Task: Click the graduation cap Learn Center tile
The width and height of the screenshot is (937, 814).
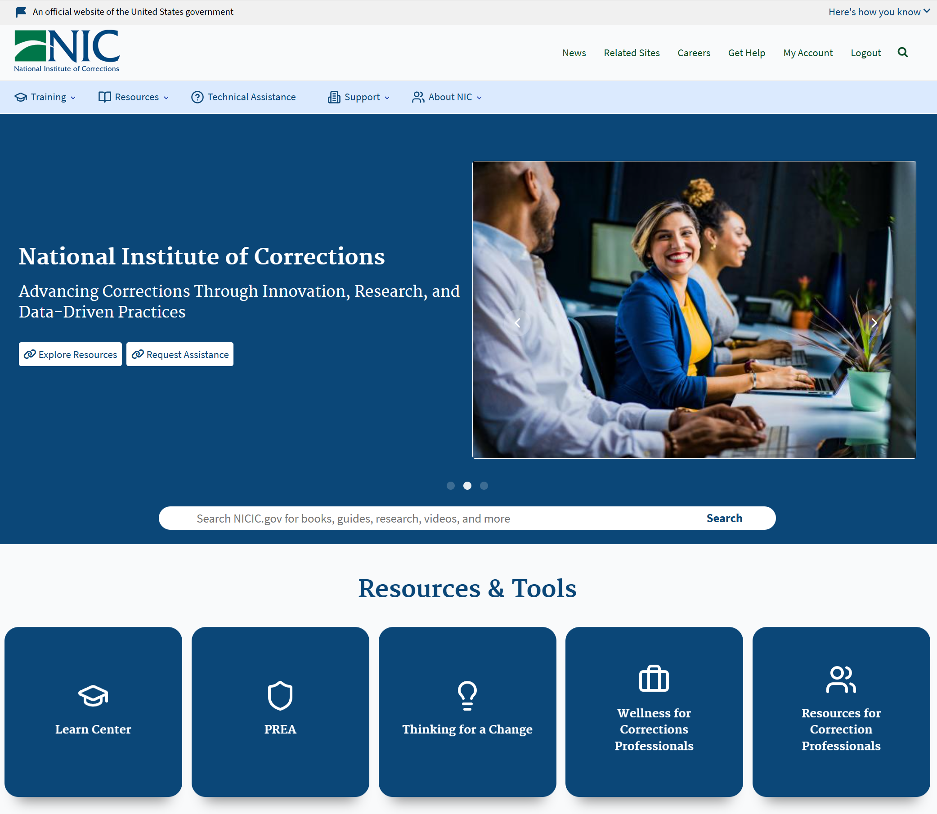Action: tap(93, 711)
